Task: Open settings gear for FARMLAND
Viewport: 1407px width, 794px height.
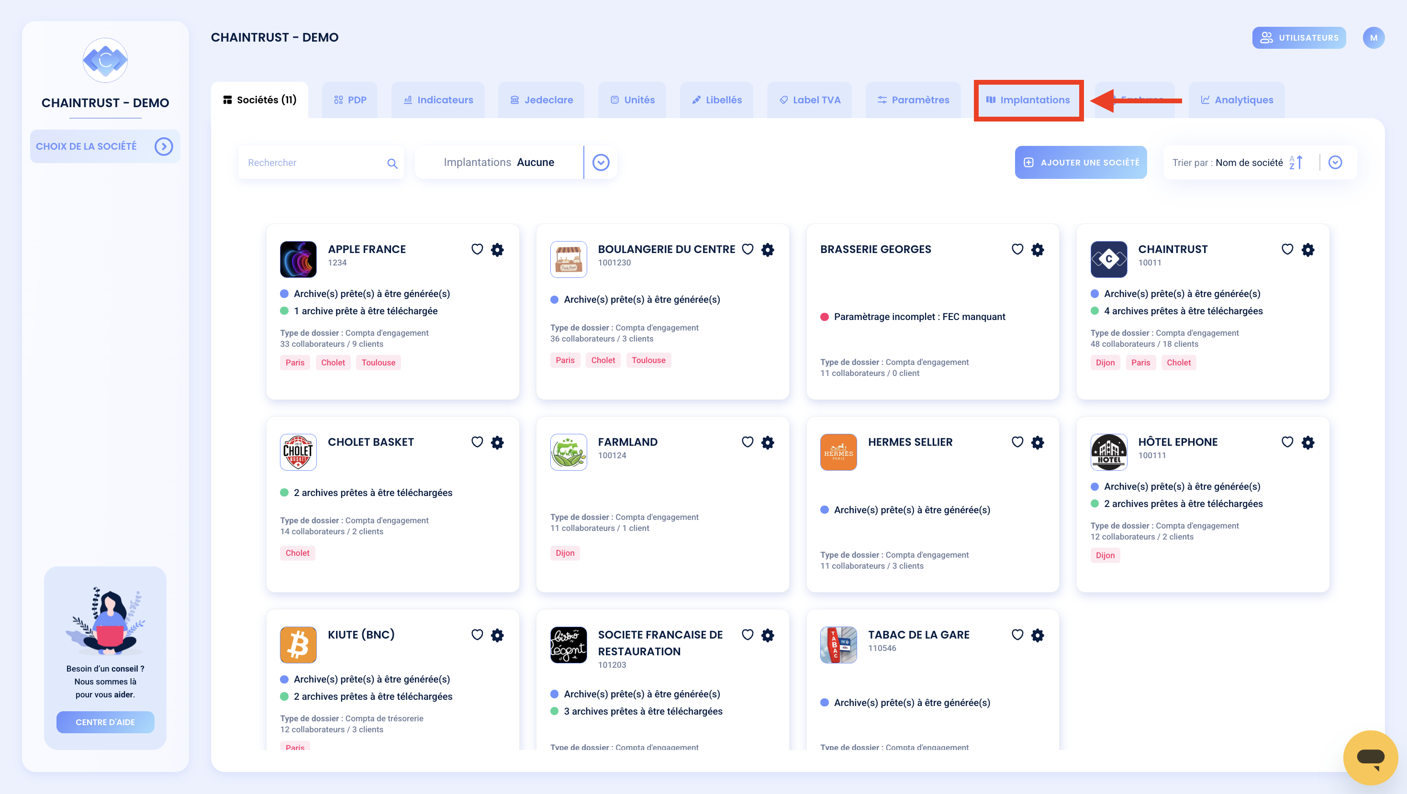Action: [768, 442]
